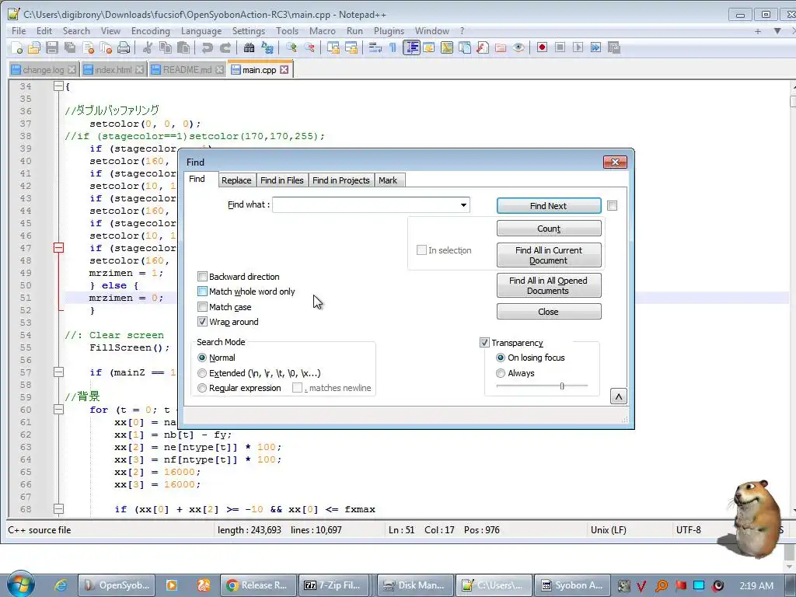
Task: Tick the checkbox beside Find Next
Action: tap(613, 205)
